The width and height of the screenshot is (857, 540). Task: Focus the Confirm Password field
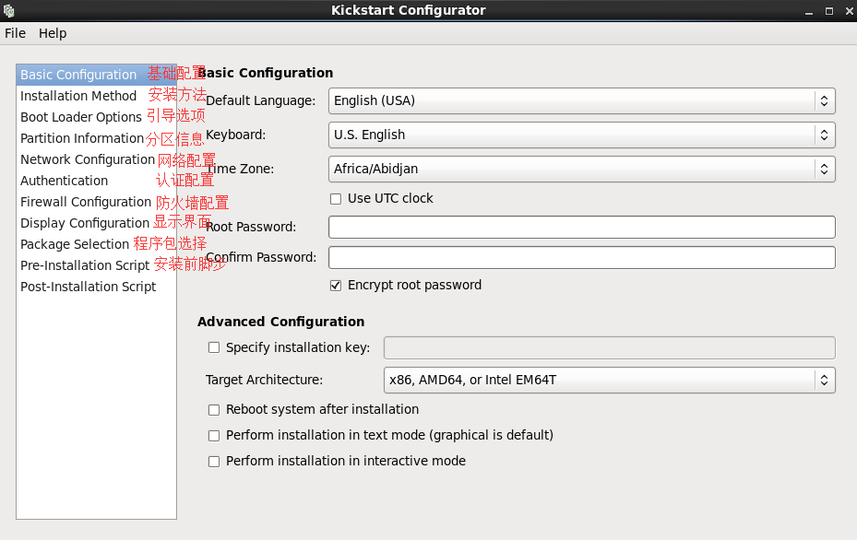click(581, 258)
